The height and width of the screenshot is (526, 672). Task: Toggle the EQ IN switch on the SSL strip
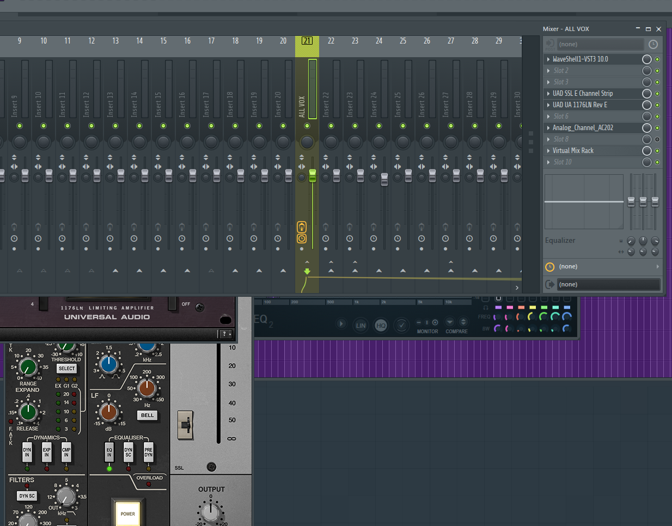pyautogui.click(x=109, y=452)
